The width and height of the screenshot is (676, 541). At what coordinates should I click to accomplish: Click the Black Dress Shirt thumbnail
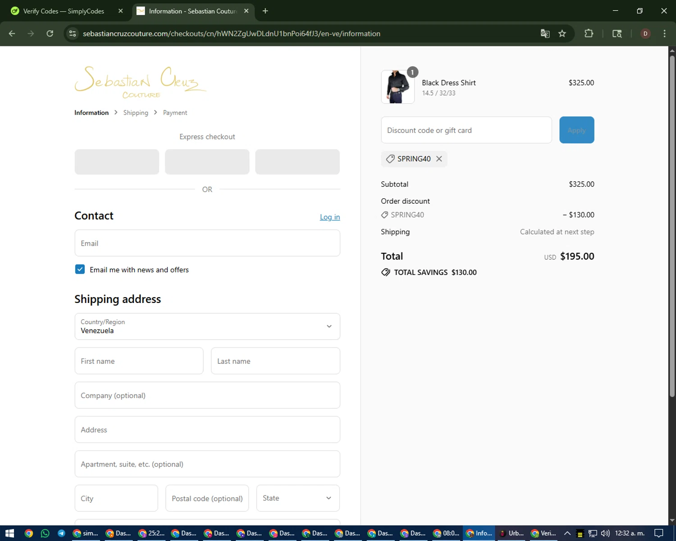[397, 87]
